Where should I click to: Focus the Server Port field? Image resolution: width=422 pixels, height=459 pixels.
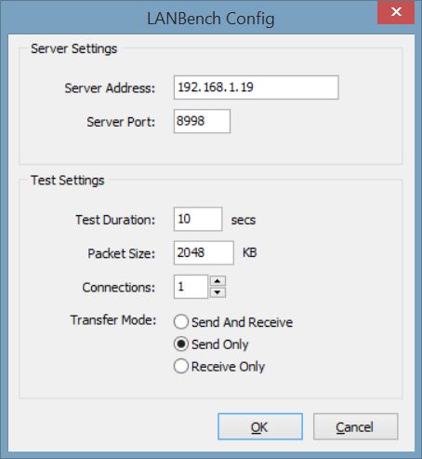click(x=202, y=121)
